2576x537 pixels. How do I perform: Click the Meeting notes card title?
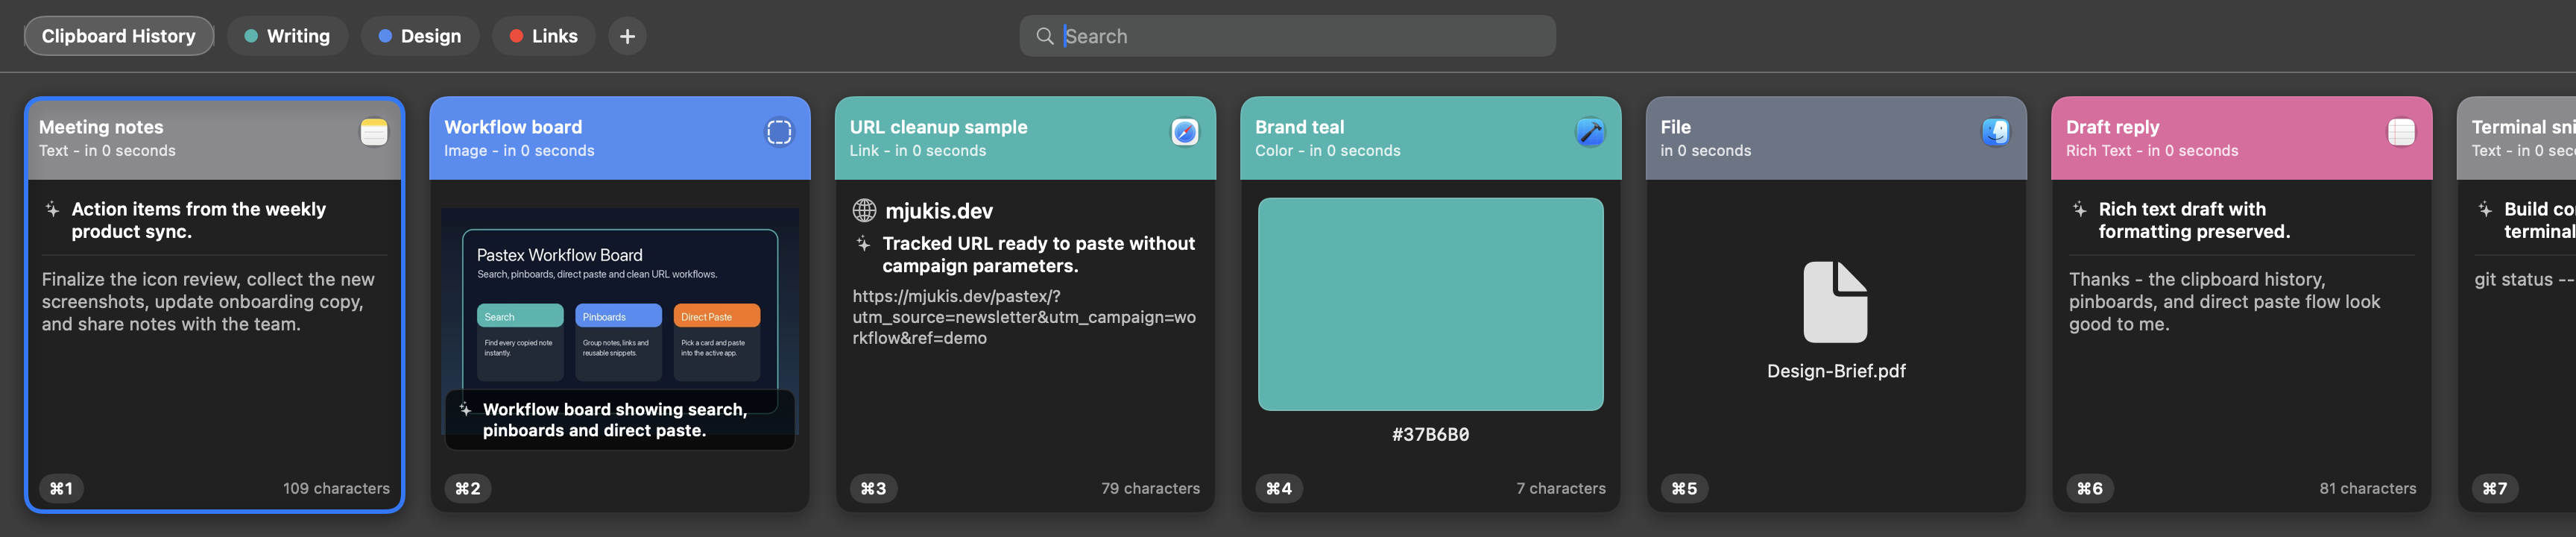point(101,127)
